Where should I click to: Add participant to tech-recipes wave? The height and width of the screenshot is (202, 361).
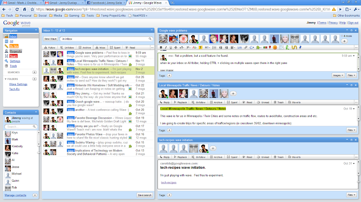[213, 148]
